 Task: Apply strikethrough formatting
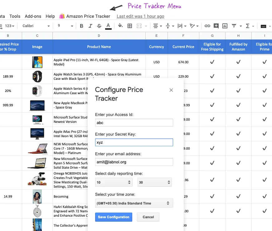click(99, 26)
